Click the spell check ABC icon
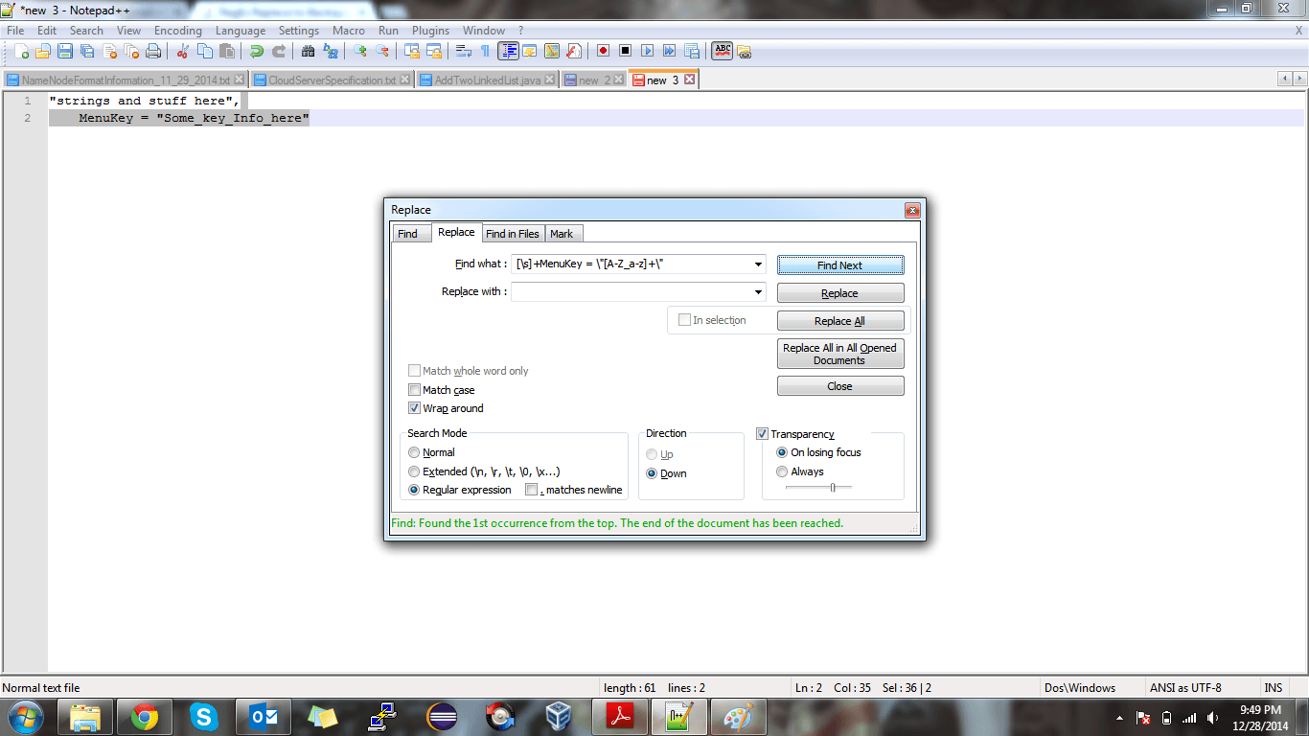Screen dimensions: 1309x736 [x=722, y=52]
